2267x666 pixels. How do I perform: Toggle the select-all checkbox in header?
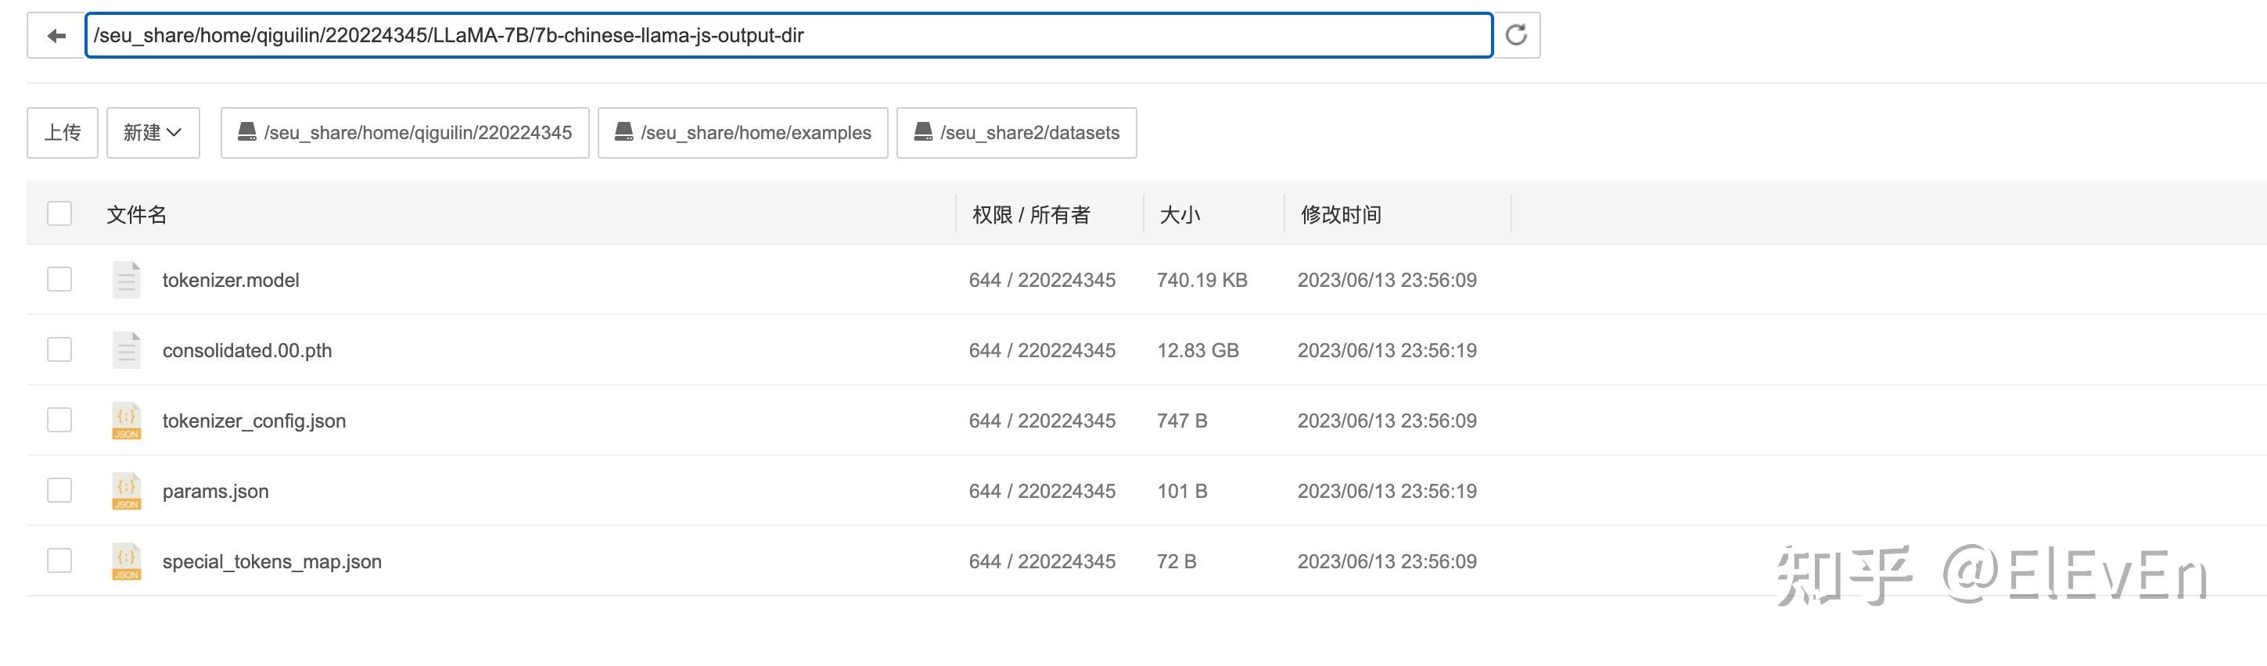point(59,213)
